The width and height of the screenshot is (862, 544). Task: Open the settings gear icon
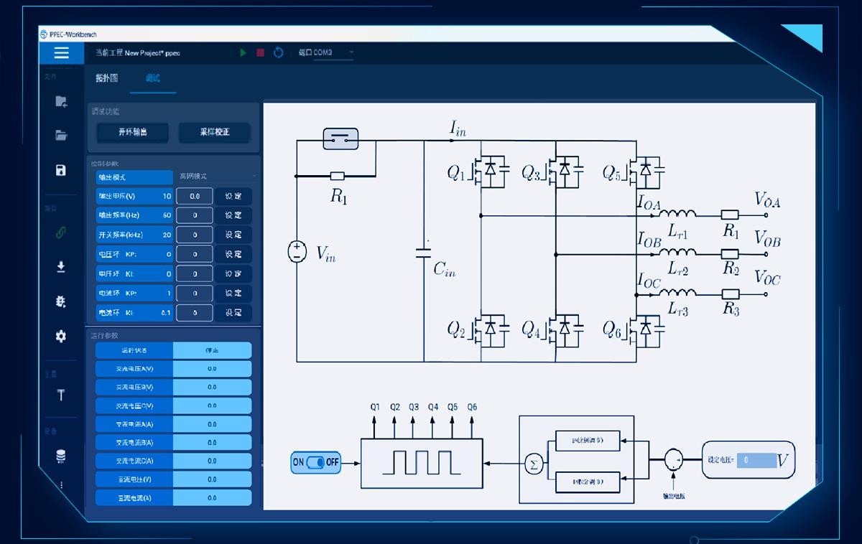click(x=61, y=336)
